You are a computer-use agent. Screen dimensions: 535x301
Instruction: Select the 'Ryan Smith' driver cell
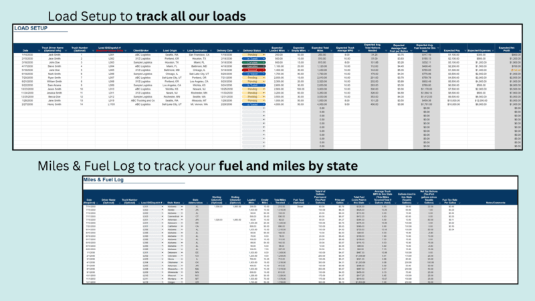tap(54, 78)
